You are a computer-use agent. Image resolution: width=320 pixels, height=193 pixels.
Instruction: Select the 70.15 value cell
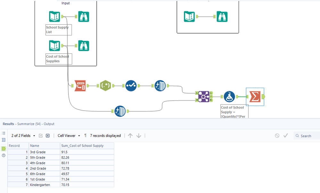(87, 185)
